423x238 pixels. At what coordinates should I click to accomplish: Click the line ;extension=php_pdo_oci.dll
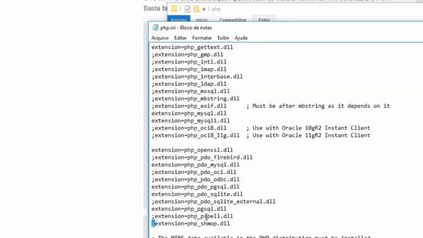[x=194, y=172]
